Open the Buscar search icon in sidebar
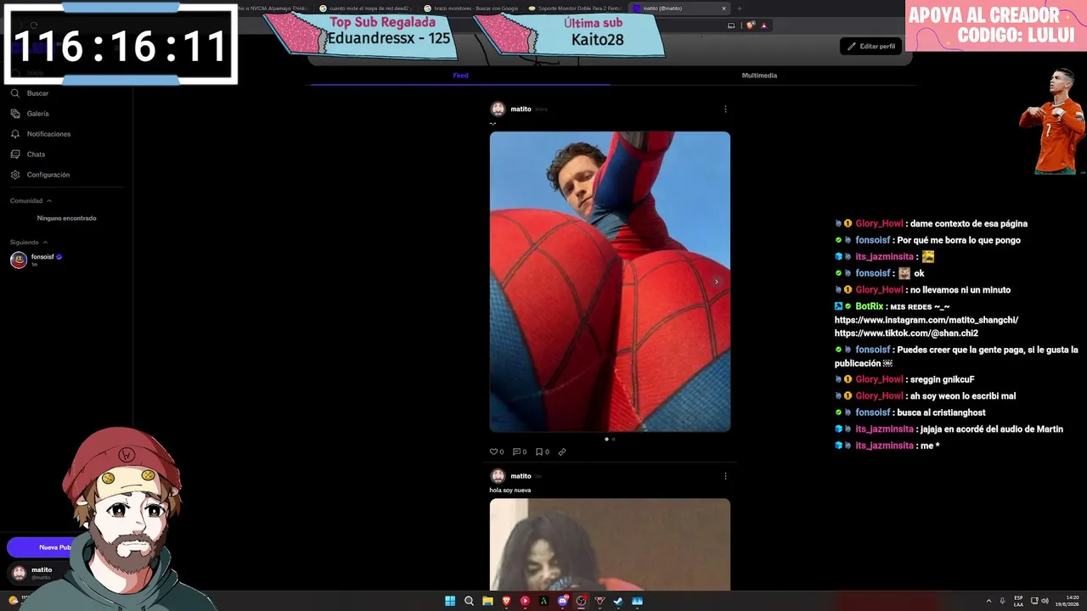The width and height of the screenshot is (1087, 611). tap(15, 93)
